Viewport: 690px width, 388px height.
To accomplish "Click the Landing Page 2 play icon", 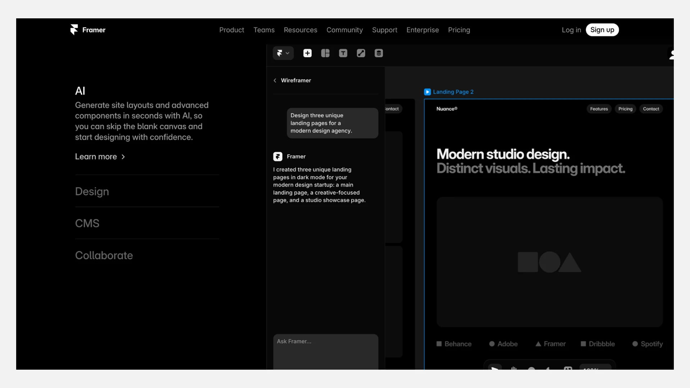I will (x=427, y=92).
